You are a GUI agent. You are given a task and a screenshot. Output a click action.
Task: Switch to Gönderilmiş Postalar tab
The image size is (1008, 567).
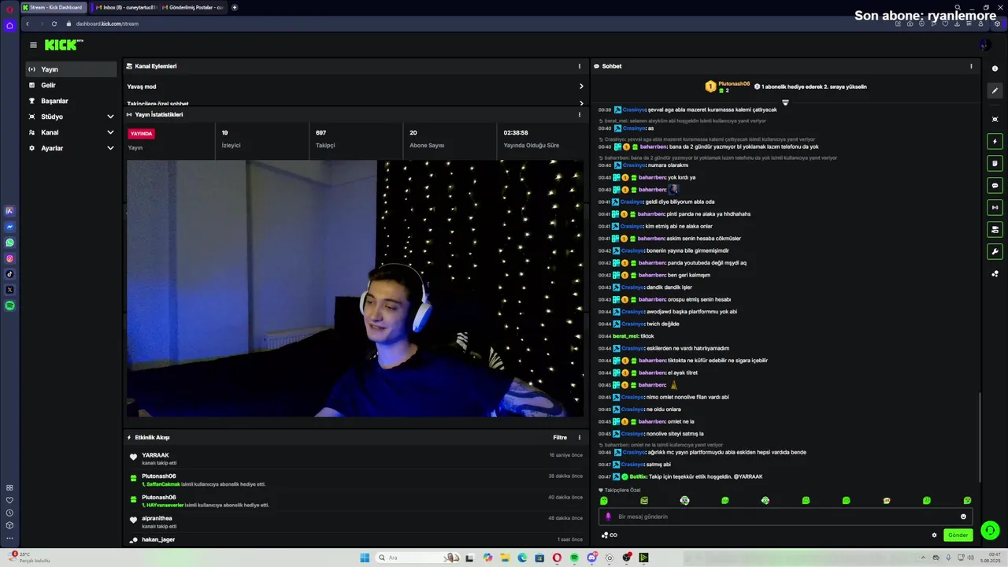click(x=193, y=7)
